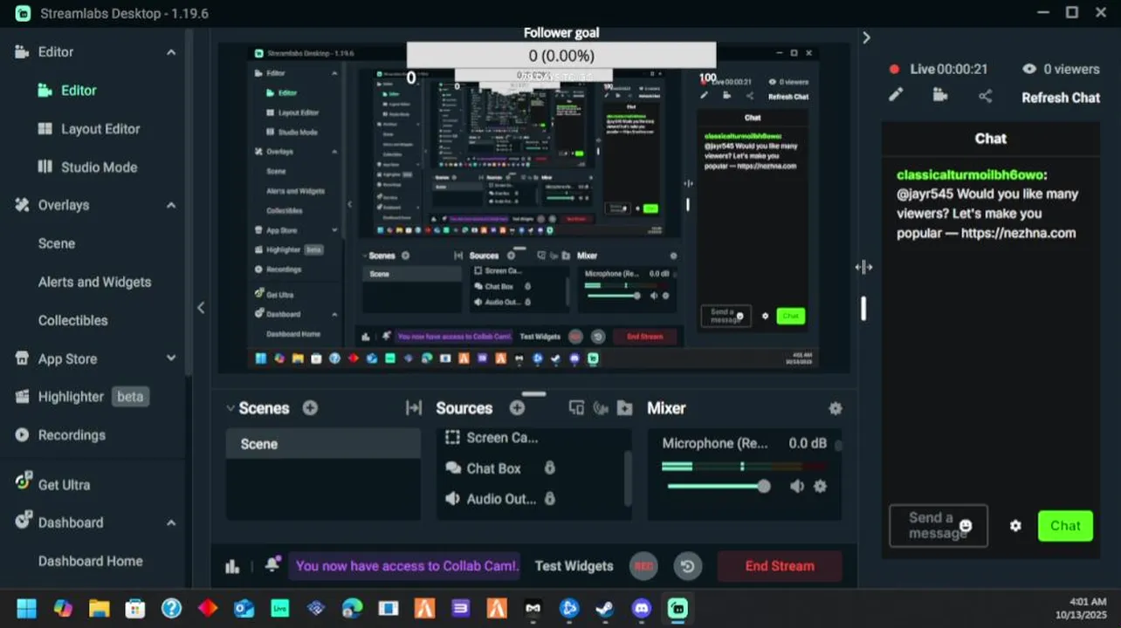Edit stream info with pencil icon

(896, 96)
